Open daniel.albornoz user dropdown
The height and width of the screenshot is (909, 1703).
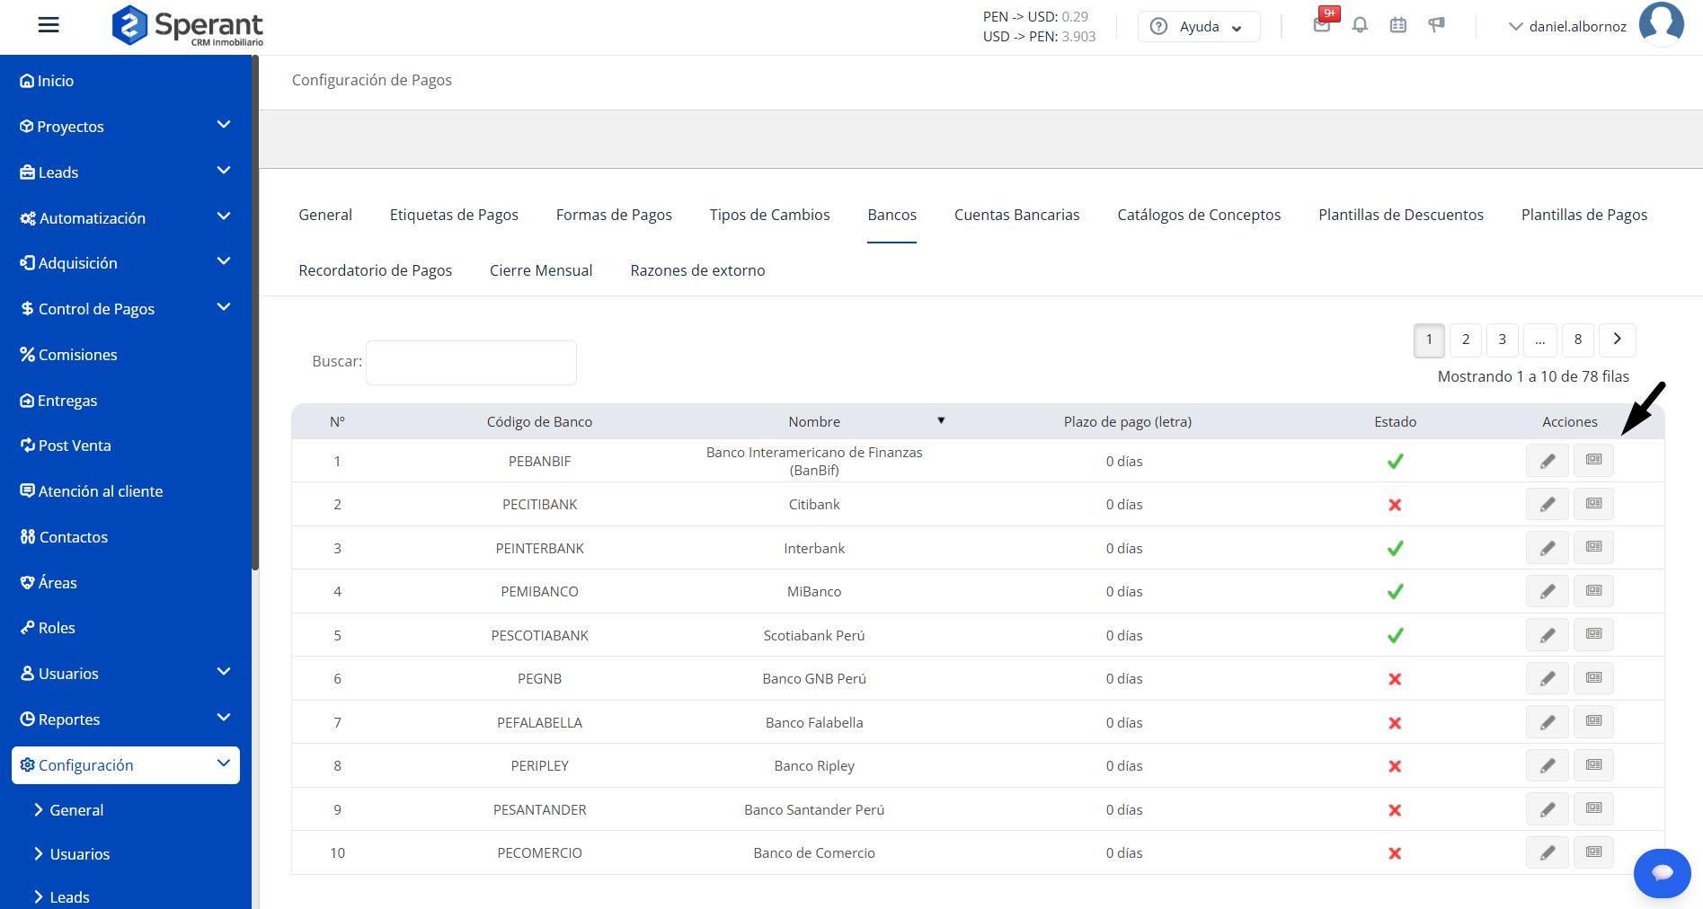point(1567,27)
